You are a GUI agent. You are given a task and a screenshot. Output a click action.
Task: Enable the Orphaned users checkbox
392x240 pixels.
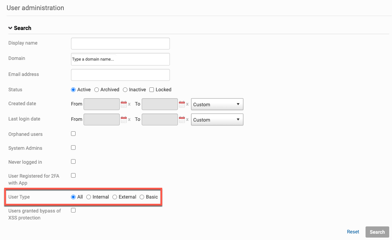click(x=73, y=134)
